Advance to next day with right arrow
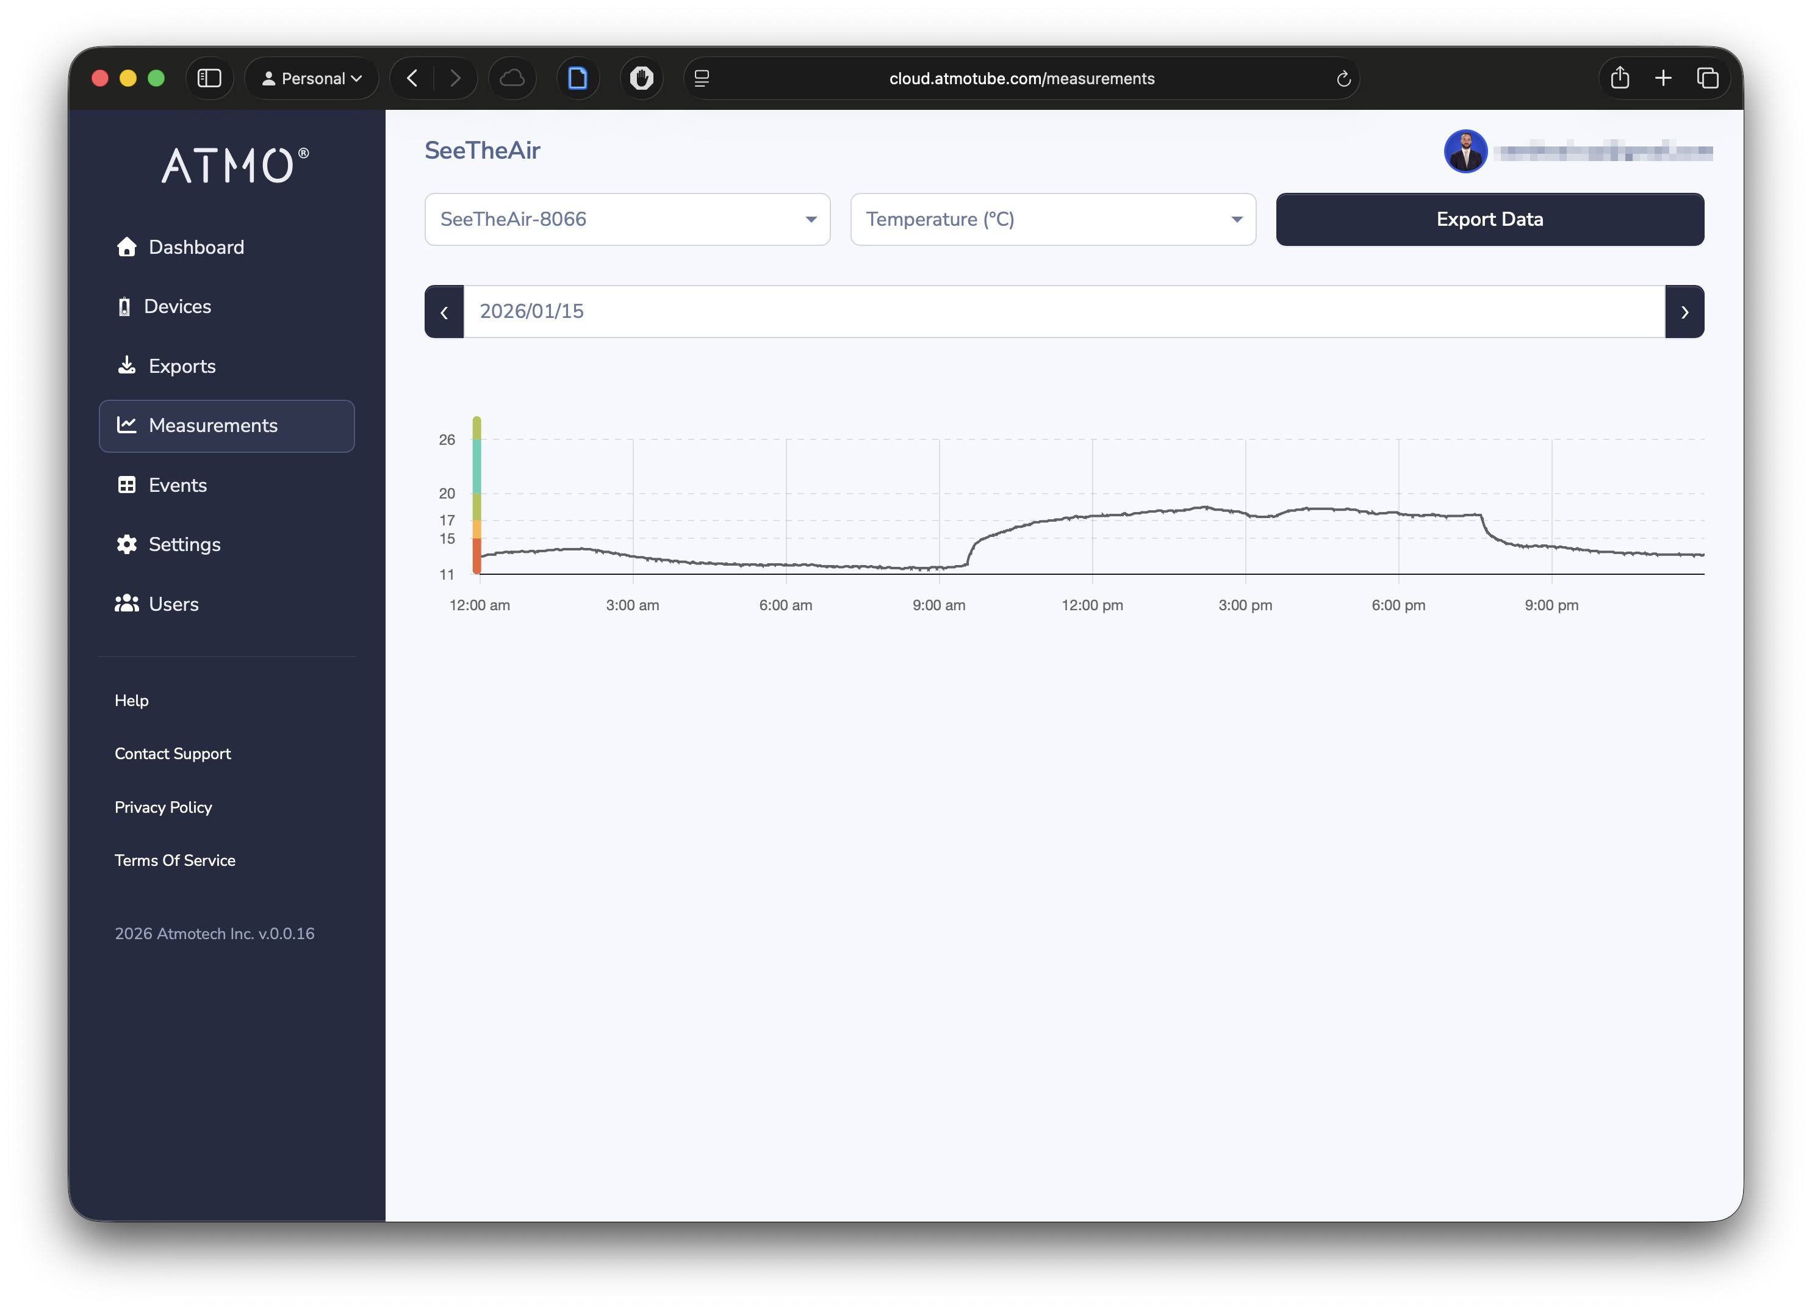 [1684, 312]
